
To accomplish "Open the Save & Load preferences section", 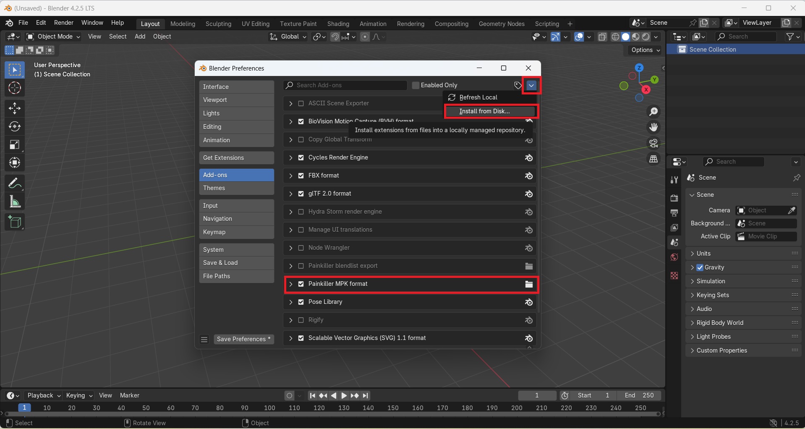I will pyautogui.click(x=237, y=263).
